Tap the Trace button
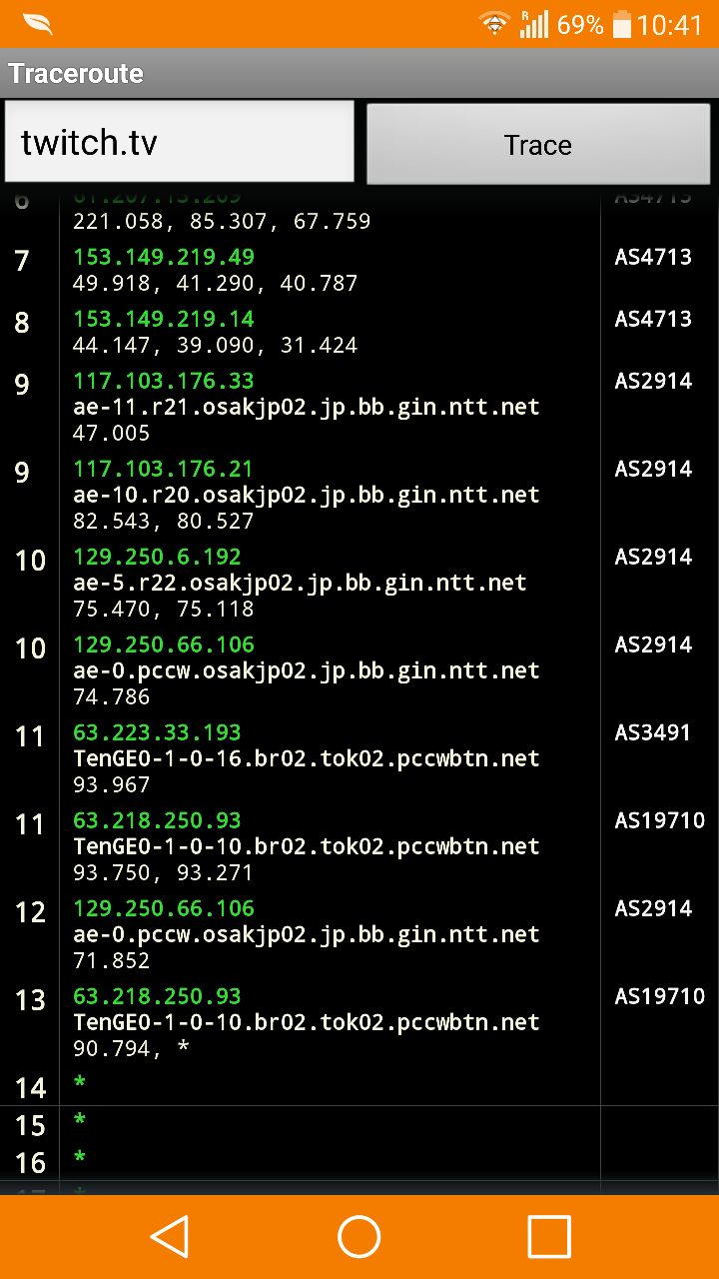 pyautogui.click(x=538, y=143)
